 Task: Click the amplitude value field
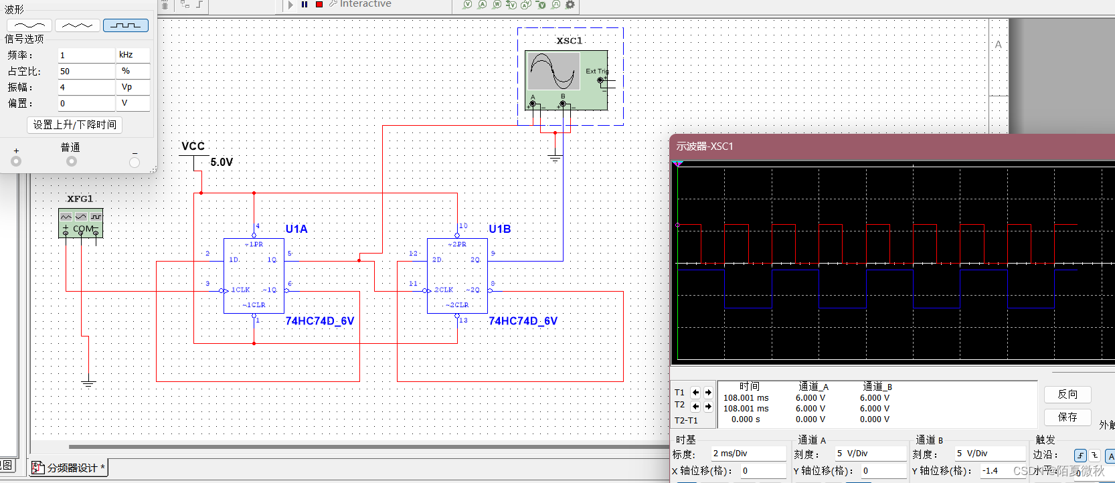click(x=86, y=87)
